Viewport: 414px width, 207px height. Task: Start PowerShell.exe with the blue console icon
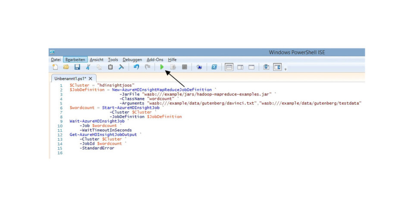(x=214, y=67)
